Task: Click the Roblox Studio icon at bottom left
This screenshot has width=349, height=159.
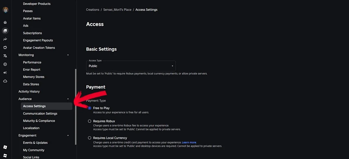Action: (x=5, y=156)
